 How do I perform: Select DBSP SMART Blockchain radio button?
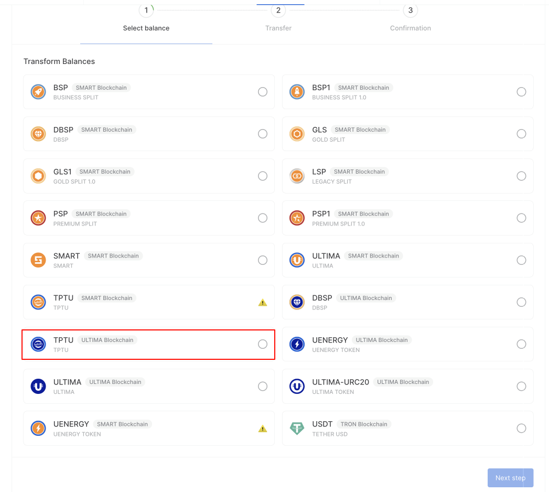pyautogui.click(x=263, y=134)
